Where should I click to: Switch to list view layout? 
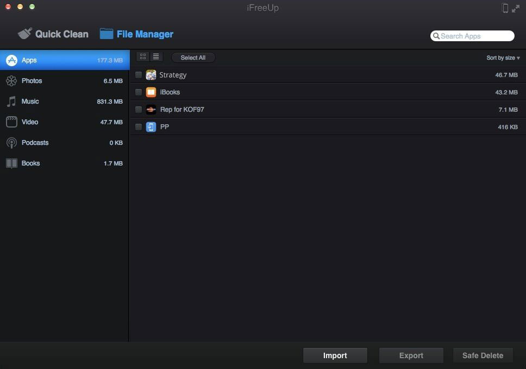pyautogui.click(x=156, y=56)
